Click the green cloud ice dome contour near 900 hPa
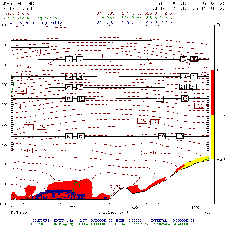Screen dimensions: 227x227 pos(77,188)
